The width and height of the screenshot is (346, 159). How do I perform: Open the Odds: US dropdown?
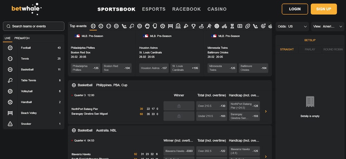292,27
